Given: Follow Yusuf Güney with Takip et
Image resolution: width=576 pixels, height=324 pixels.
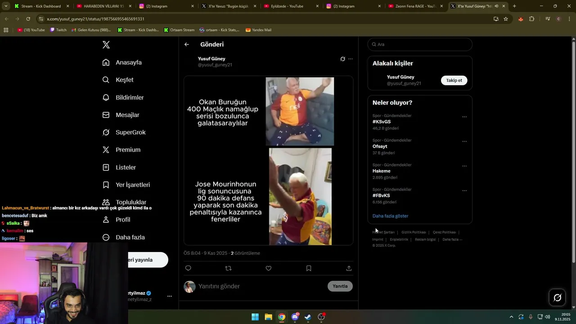Looking at the screenshot, I should coord(454,81).
